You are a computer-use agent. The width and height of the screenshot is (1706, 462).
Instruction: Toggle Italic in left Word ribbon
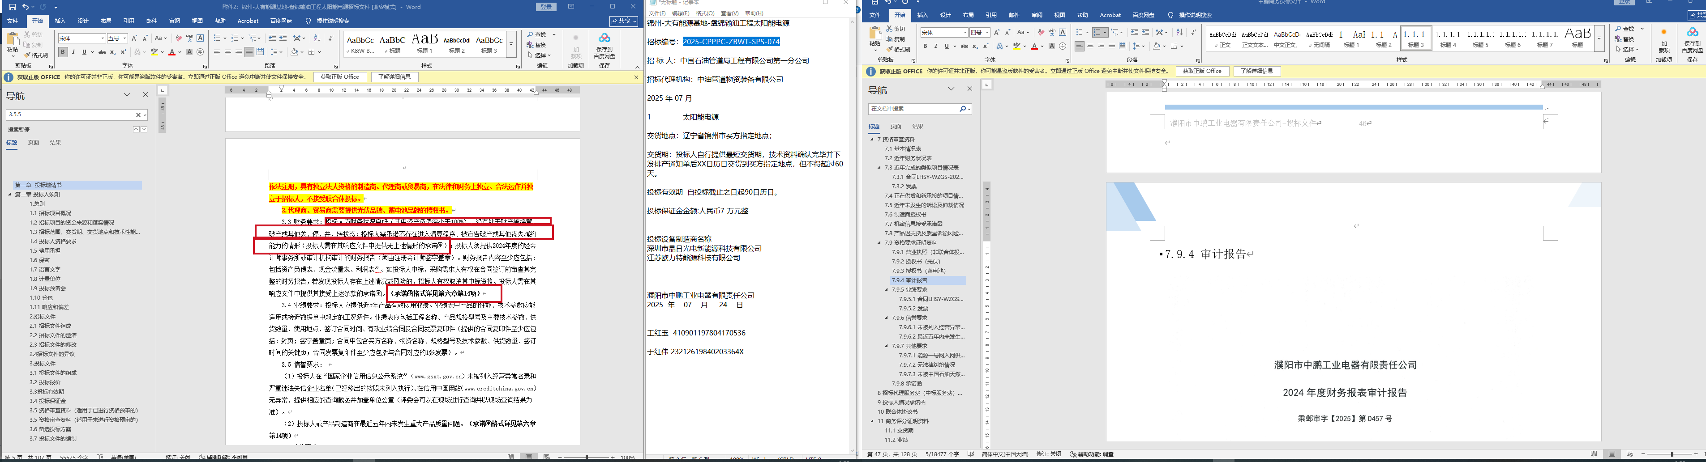coord(73,52)
